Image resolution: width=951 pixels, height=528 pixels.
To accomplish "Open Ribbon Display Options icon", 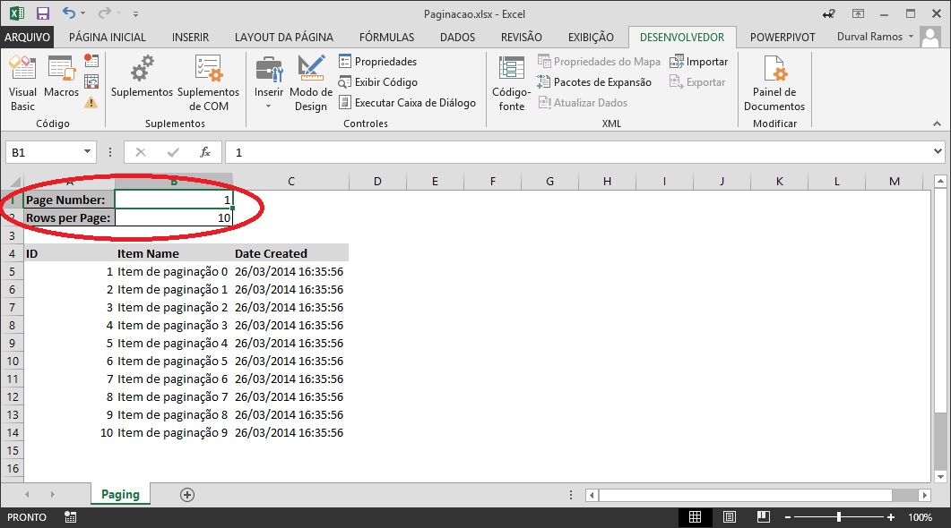I will coord(858,13).
